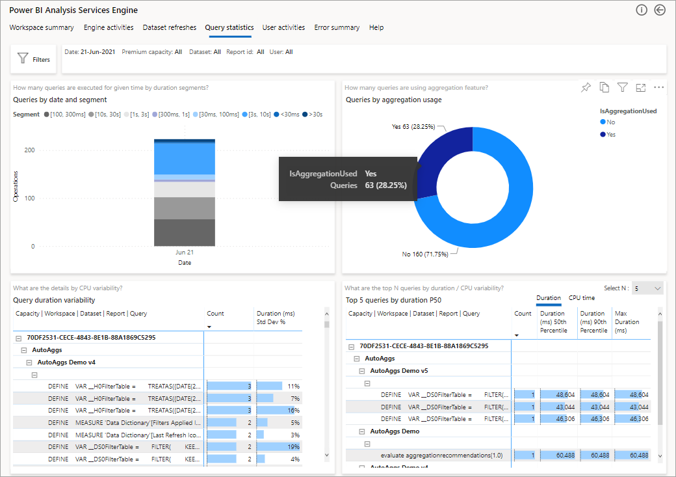Screen dimensions: 676x477
Task: Switch to the Dataset refreshes tab
Action: tap(169, 27)
